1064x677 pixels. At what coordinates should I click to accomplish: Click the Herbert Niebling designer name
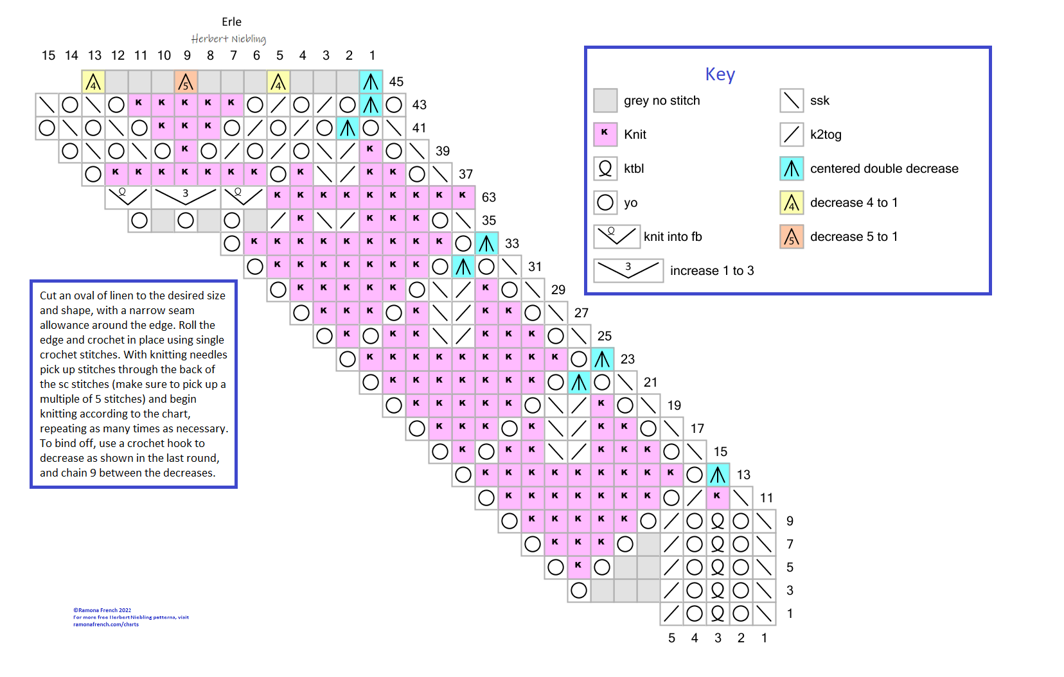(x=229, y=39)
